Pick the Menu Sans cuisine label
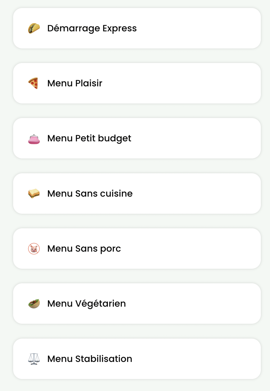Screen dimensions: 270x391 (90, 194)
